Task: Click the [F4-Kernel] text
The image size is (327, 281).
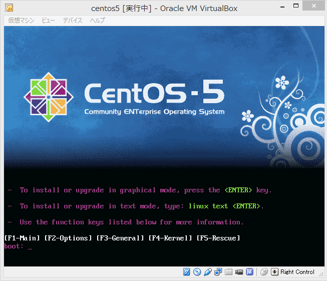Action: tap(170, 238)
